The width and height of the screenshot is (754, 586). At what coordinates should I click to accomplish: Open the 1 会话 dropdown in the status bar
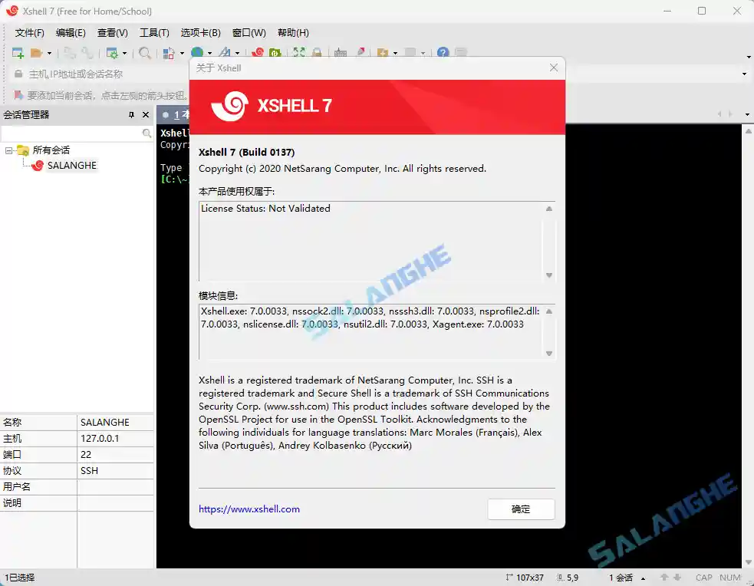point(643,577)
